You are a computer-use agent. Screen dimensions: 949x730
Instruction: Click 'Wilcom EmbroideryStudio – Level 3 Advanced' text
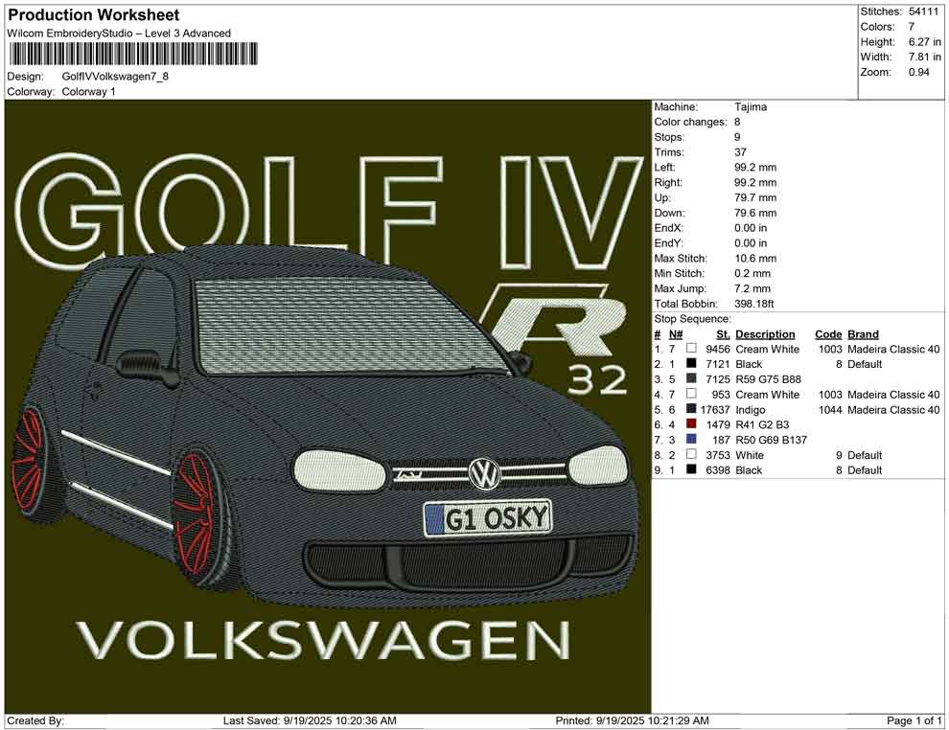point(119,34)
